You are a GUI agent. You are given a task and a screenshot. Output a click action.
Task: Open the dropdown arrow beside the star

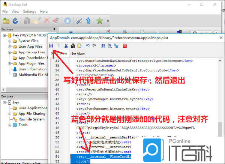(x=108, y=21)
